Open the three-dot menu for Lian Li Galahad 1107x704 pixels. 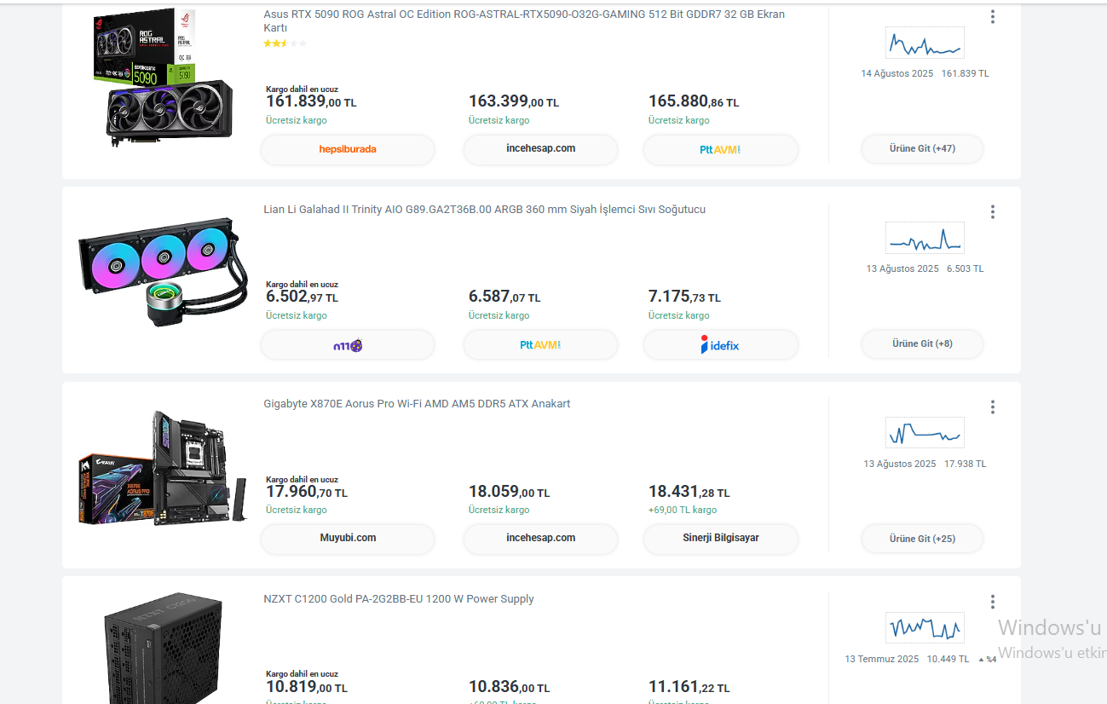coord(993,212)
